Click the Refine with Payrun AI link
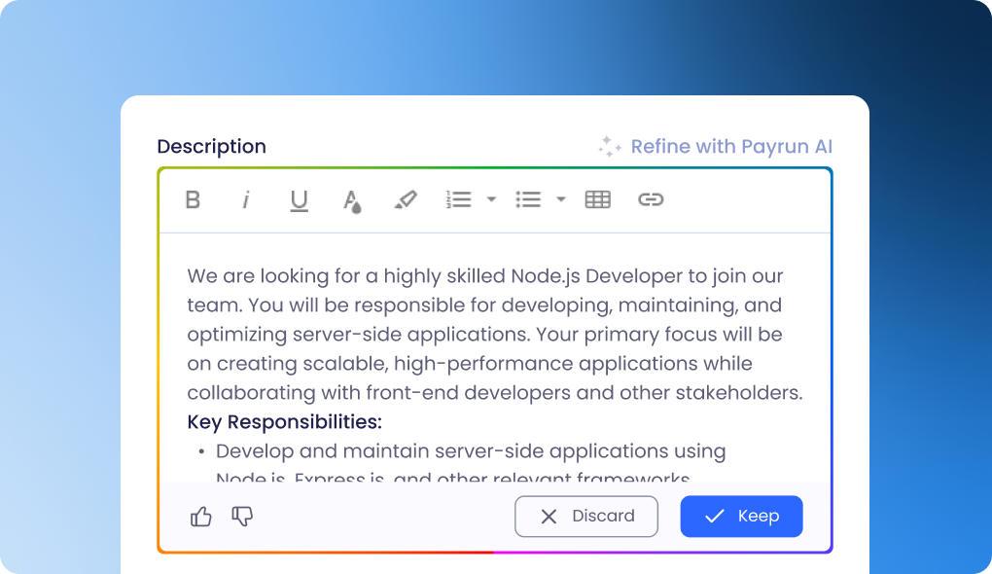 click(x=731, y=147)
